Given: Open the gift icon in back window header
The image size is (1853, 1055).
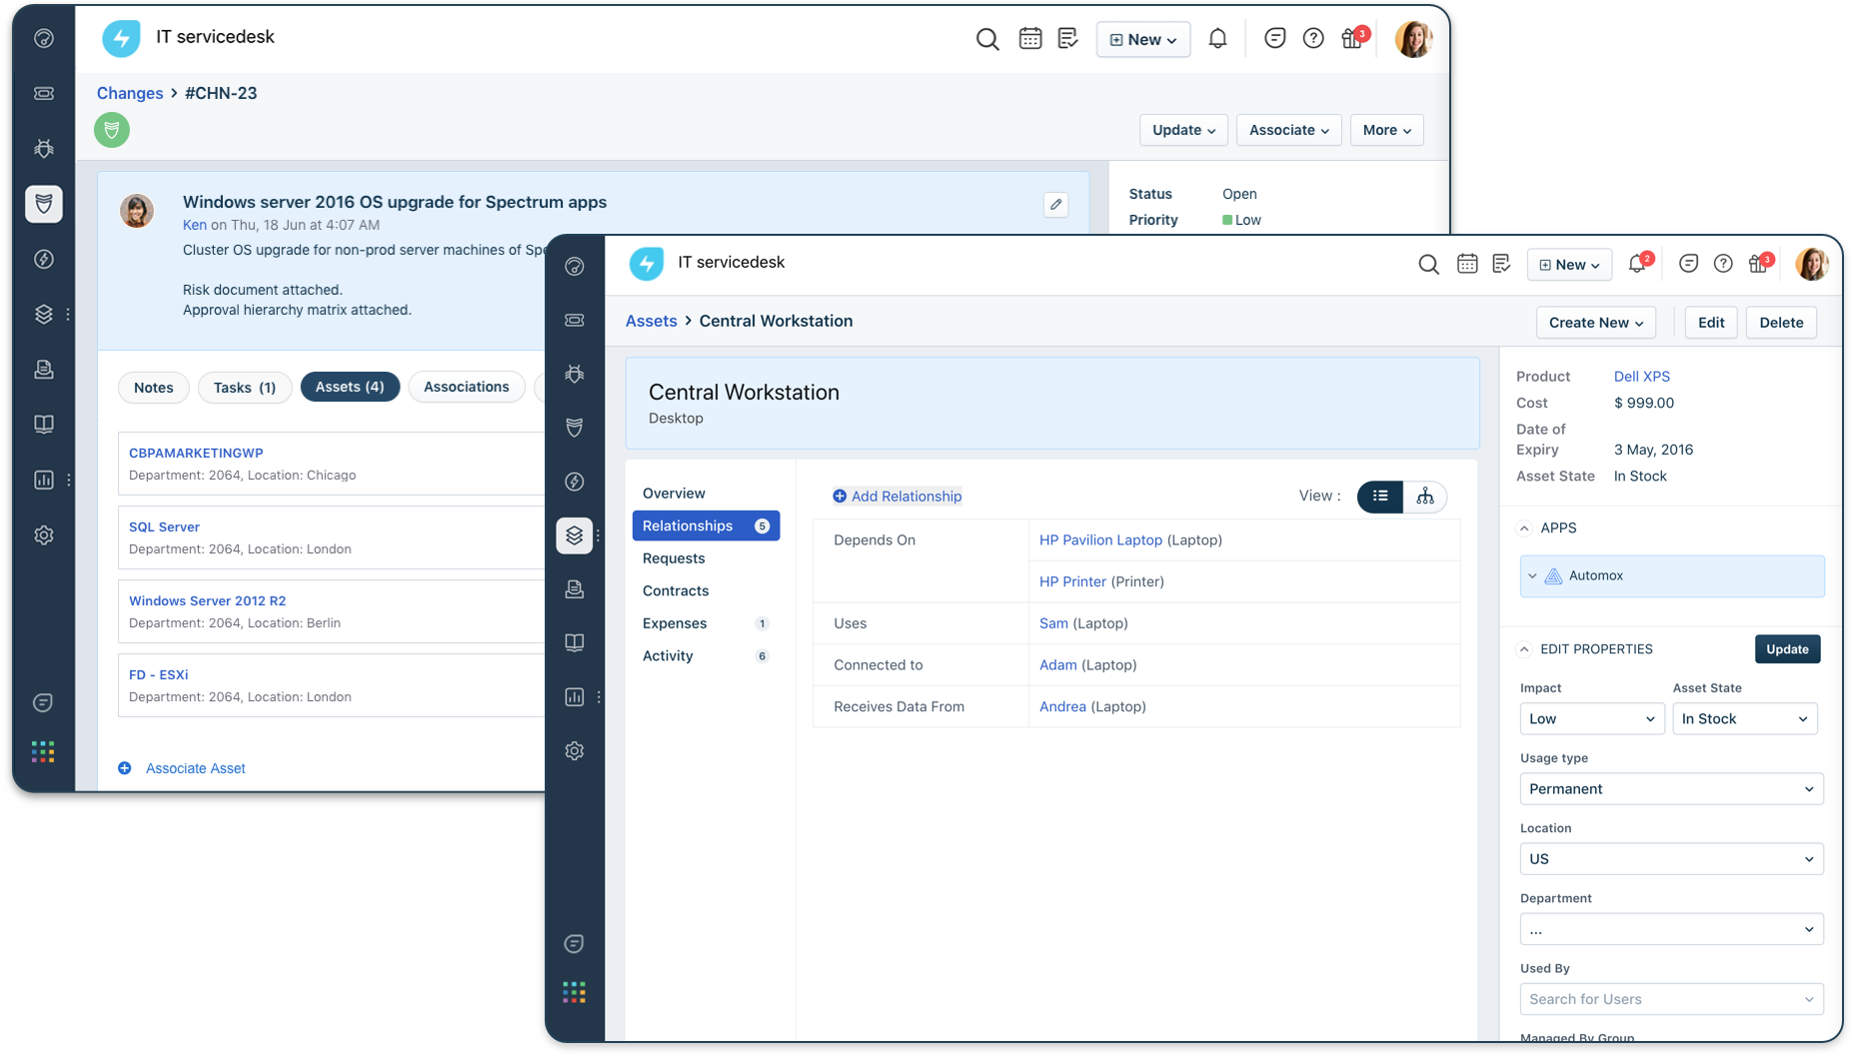Looking at the screenshot, I should coord(1351,39).
